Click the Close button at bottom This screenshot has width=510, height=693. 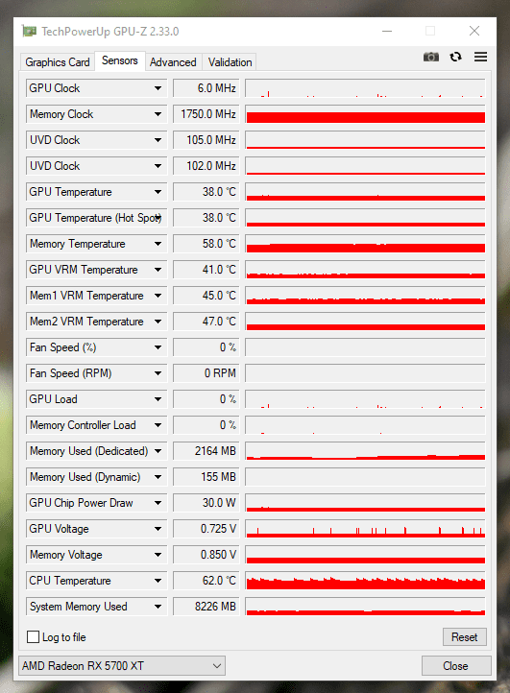coord(456,665)
